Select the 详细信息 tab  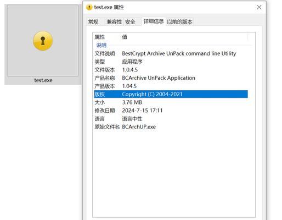154,21
